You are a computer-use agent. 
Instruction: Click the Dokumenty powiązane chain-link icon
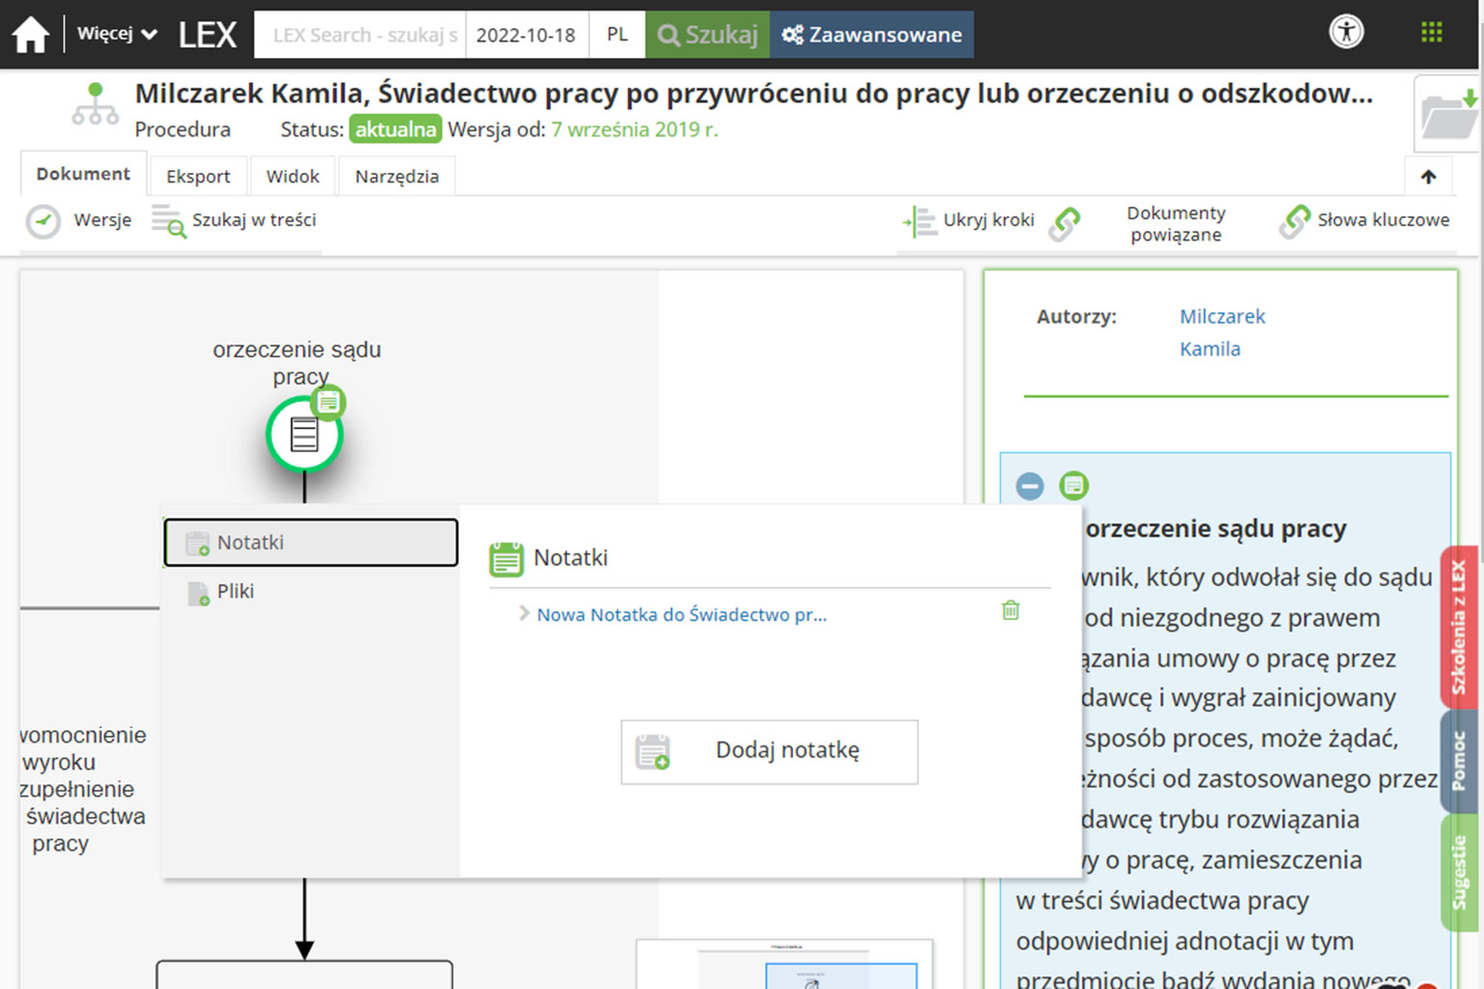[1065, 224]
